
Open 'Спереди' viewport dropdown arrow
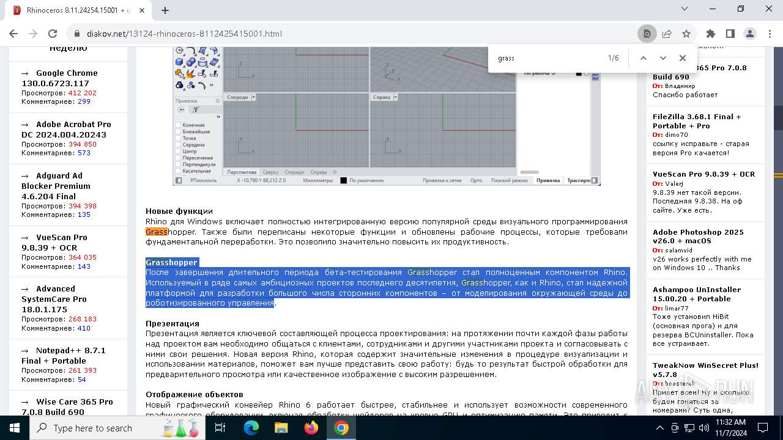pyautogui.click(x=254, y=97)
